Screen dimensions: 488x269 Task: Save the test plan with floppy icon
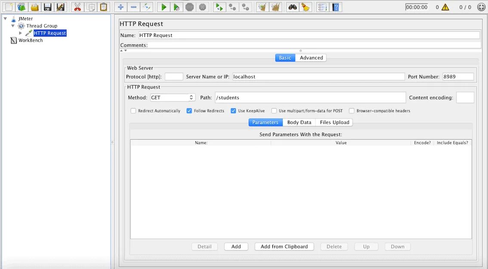click(x=47, y=7)
